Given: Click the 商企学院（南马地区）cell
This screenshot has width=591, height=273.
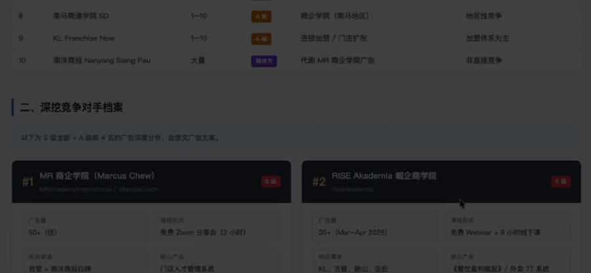Looking at the screenshot, I should click(x=335, y=16).
